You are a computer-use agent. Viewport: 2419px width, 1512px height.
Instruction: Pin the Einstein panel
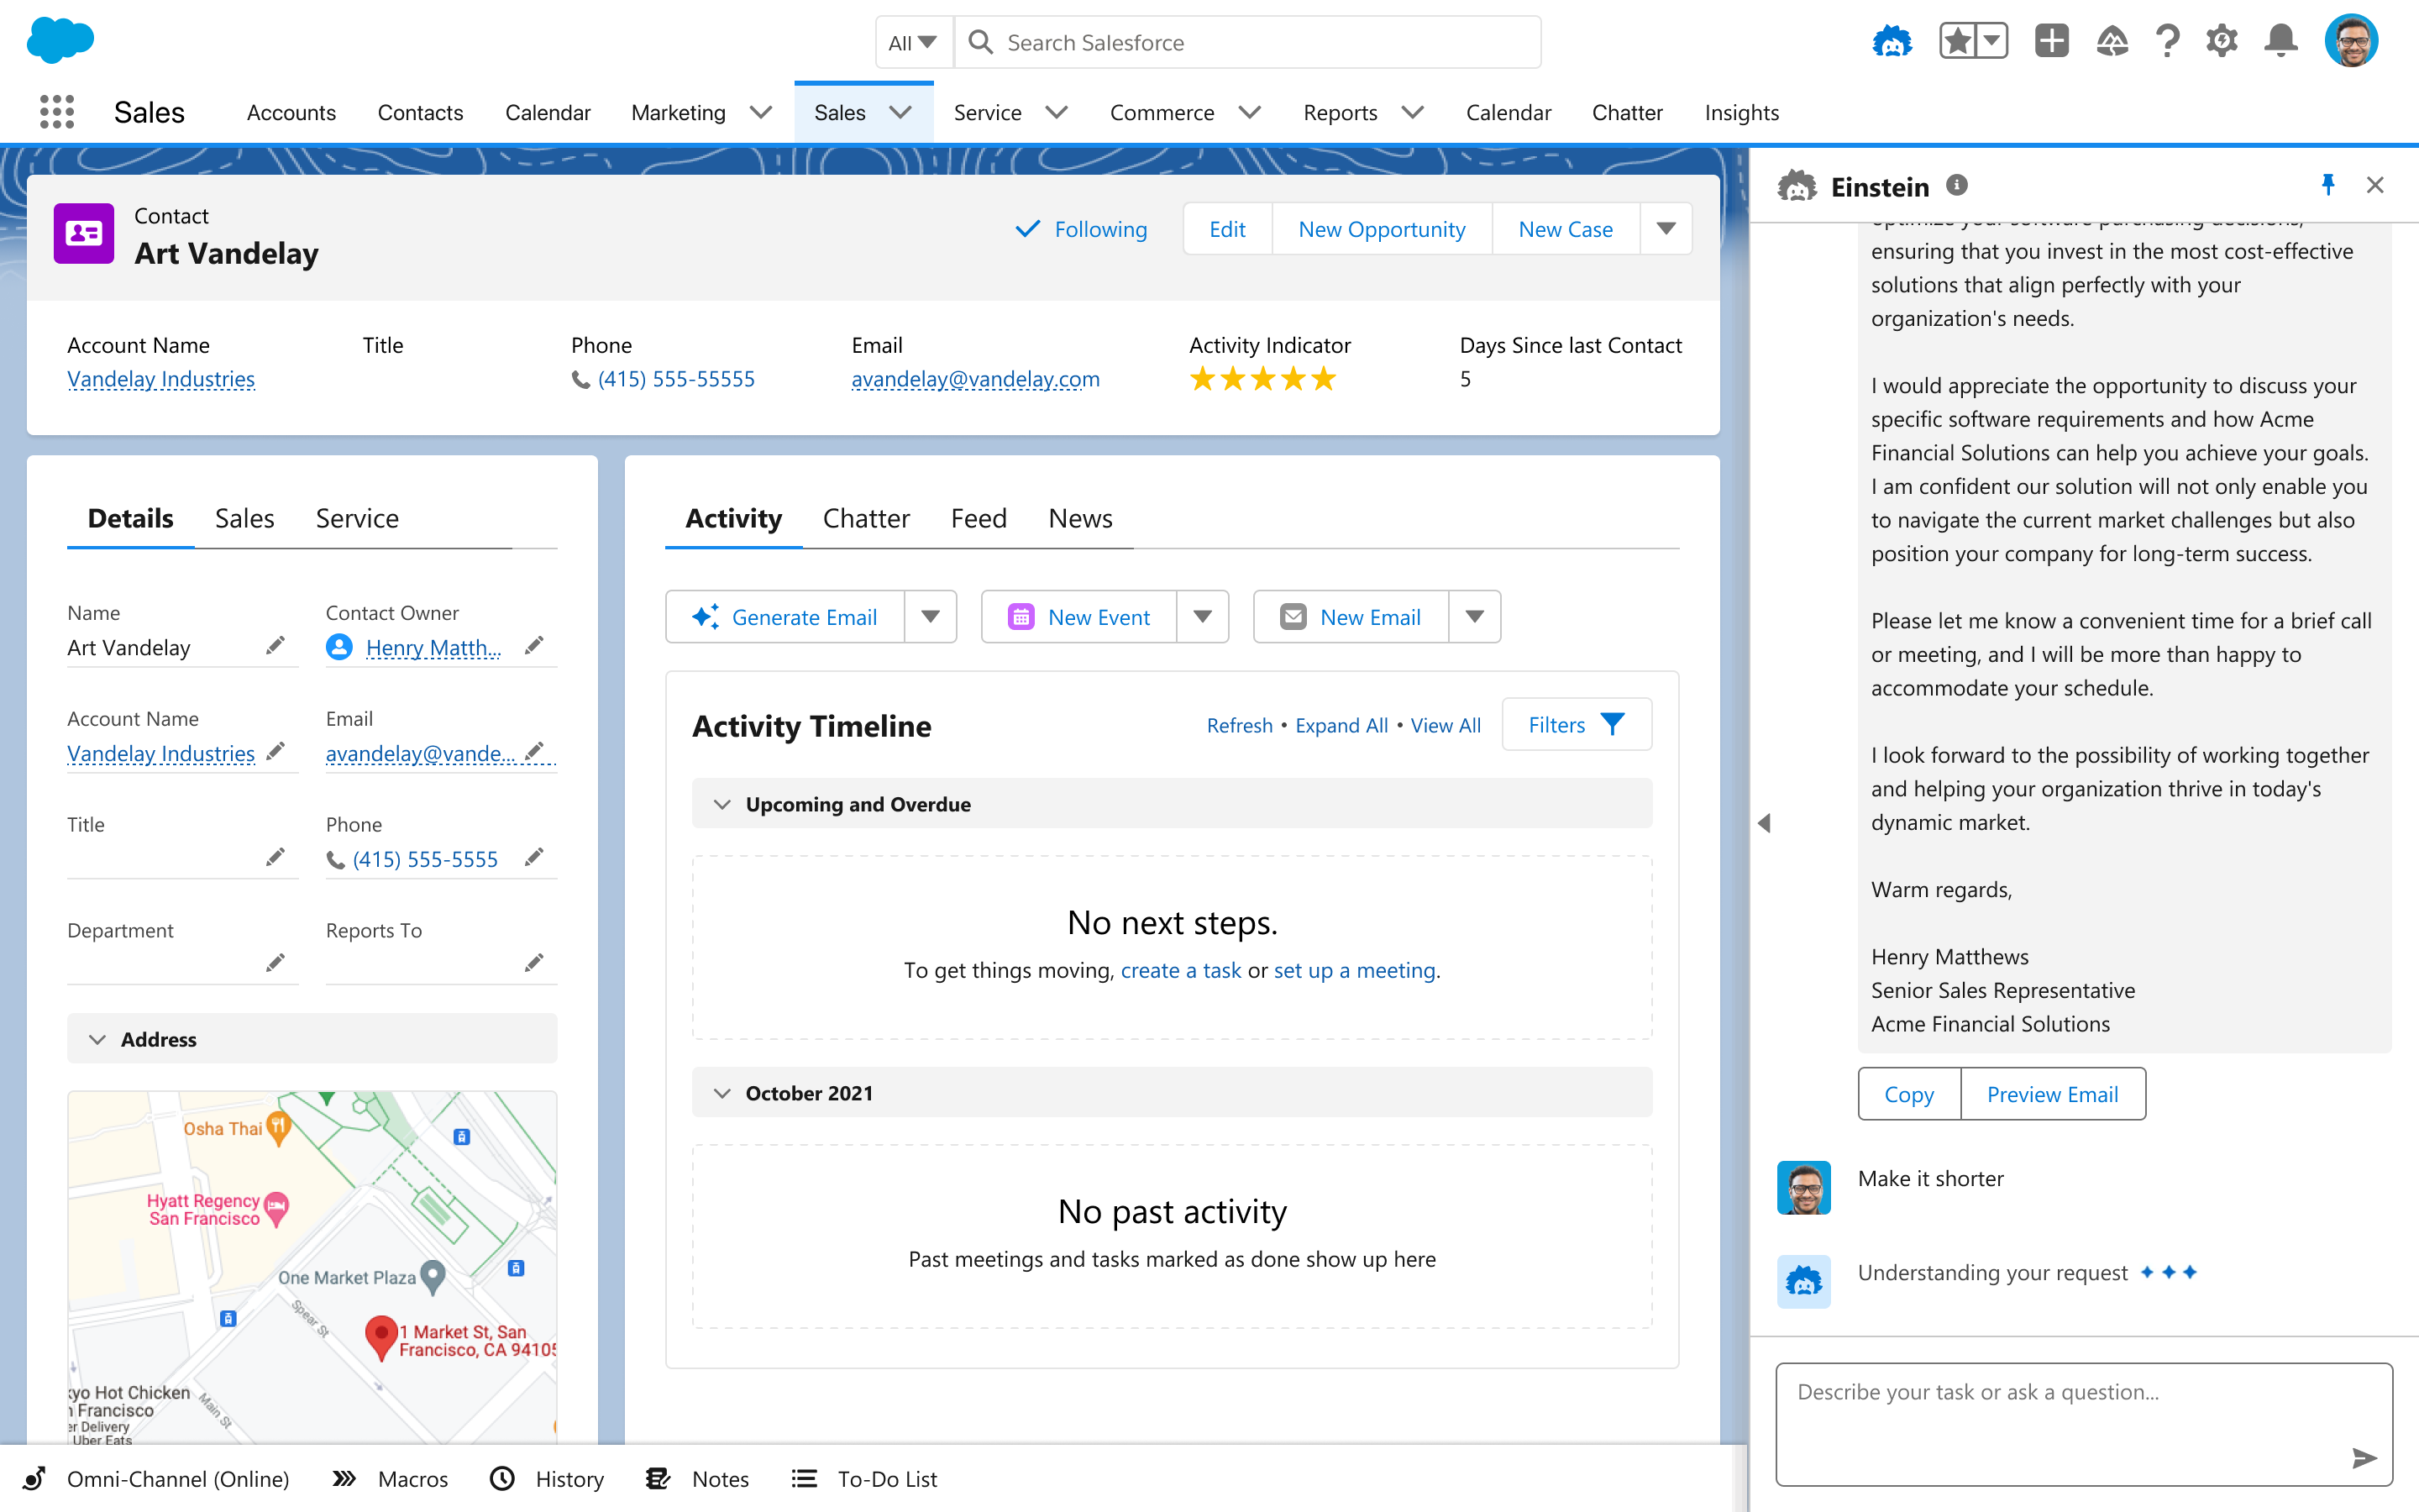point(2328,185)
